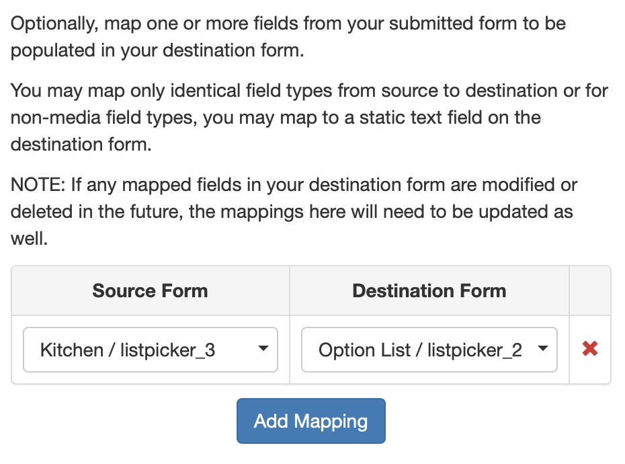
Task: Click the empty header cell above the delete icon
Action: pos(590,291)
